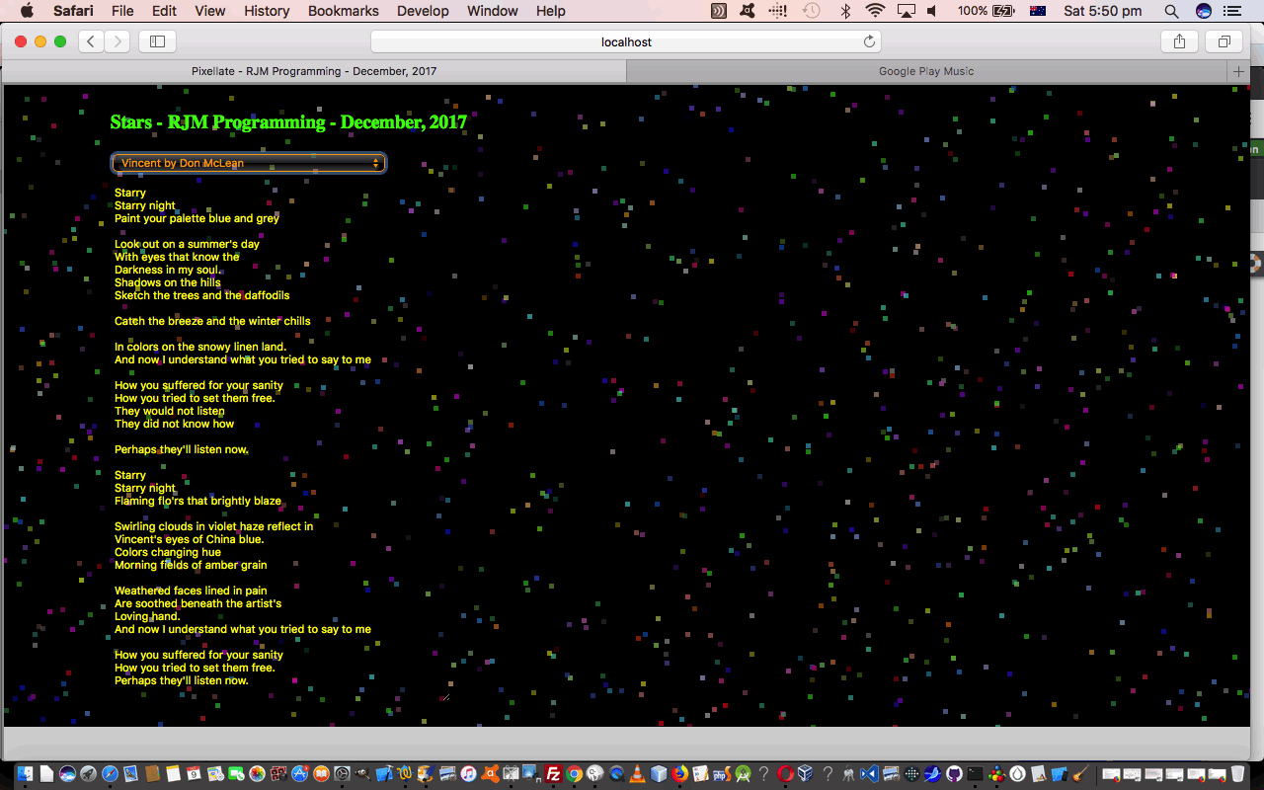Go forward with Safari's forward arrow
Screen dimensions: 1264x790
[117, 41]
